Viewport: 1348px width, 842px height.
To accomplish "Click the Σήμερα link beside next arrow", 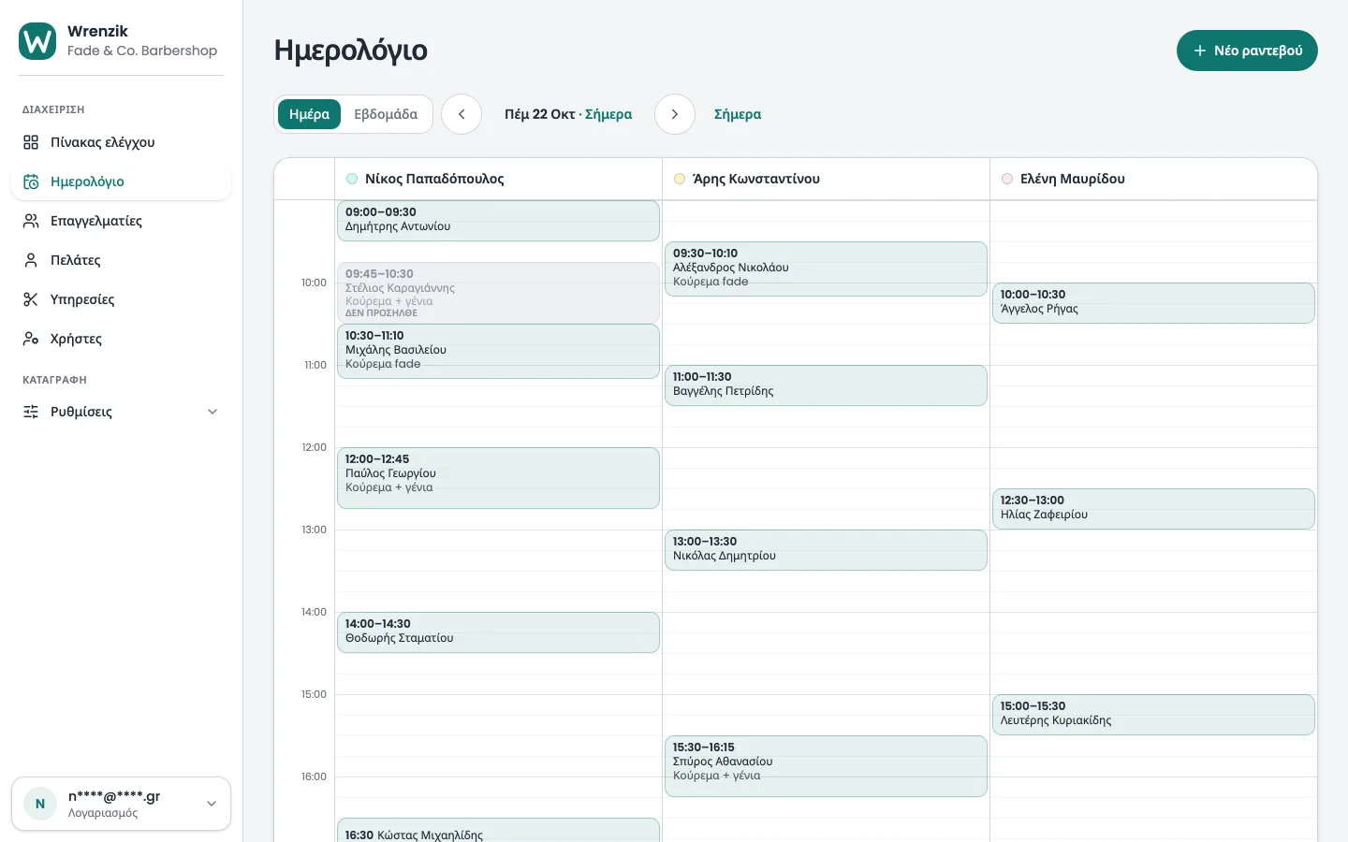I will click(738, 114).
